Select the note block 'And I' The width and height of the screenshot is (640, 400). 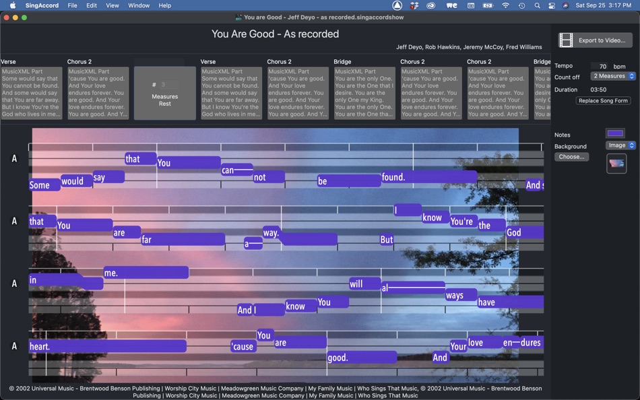pos(261,310)
